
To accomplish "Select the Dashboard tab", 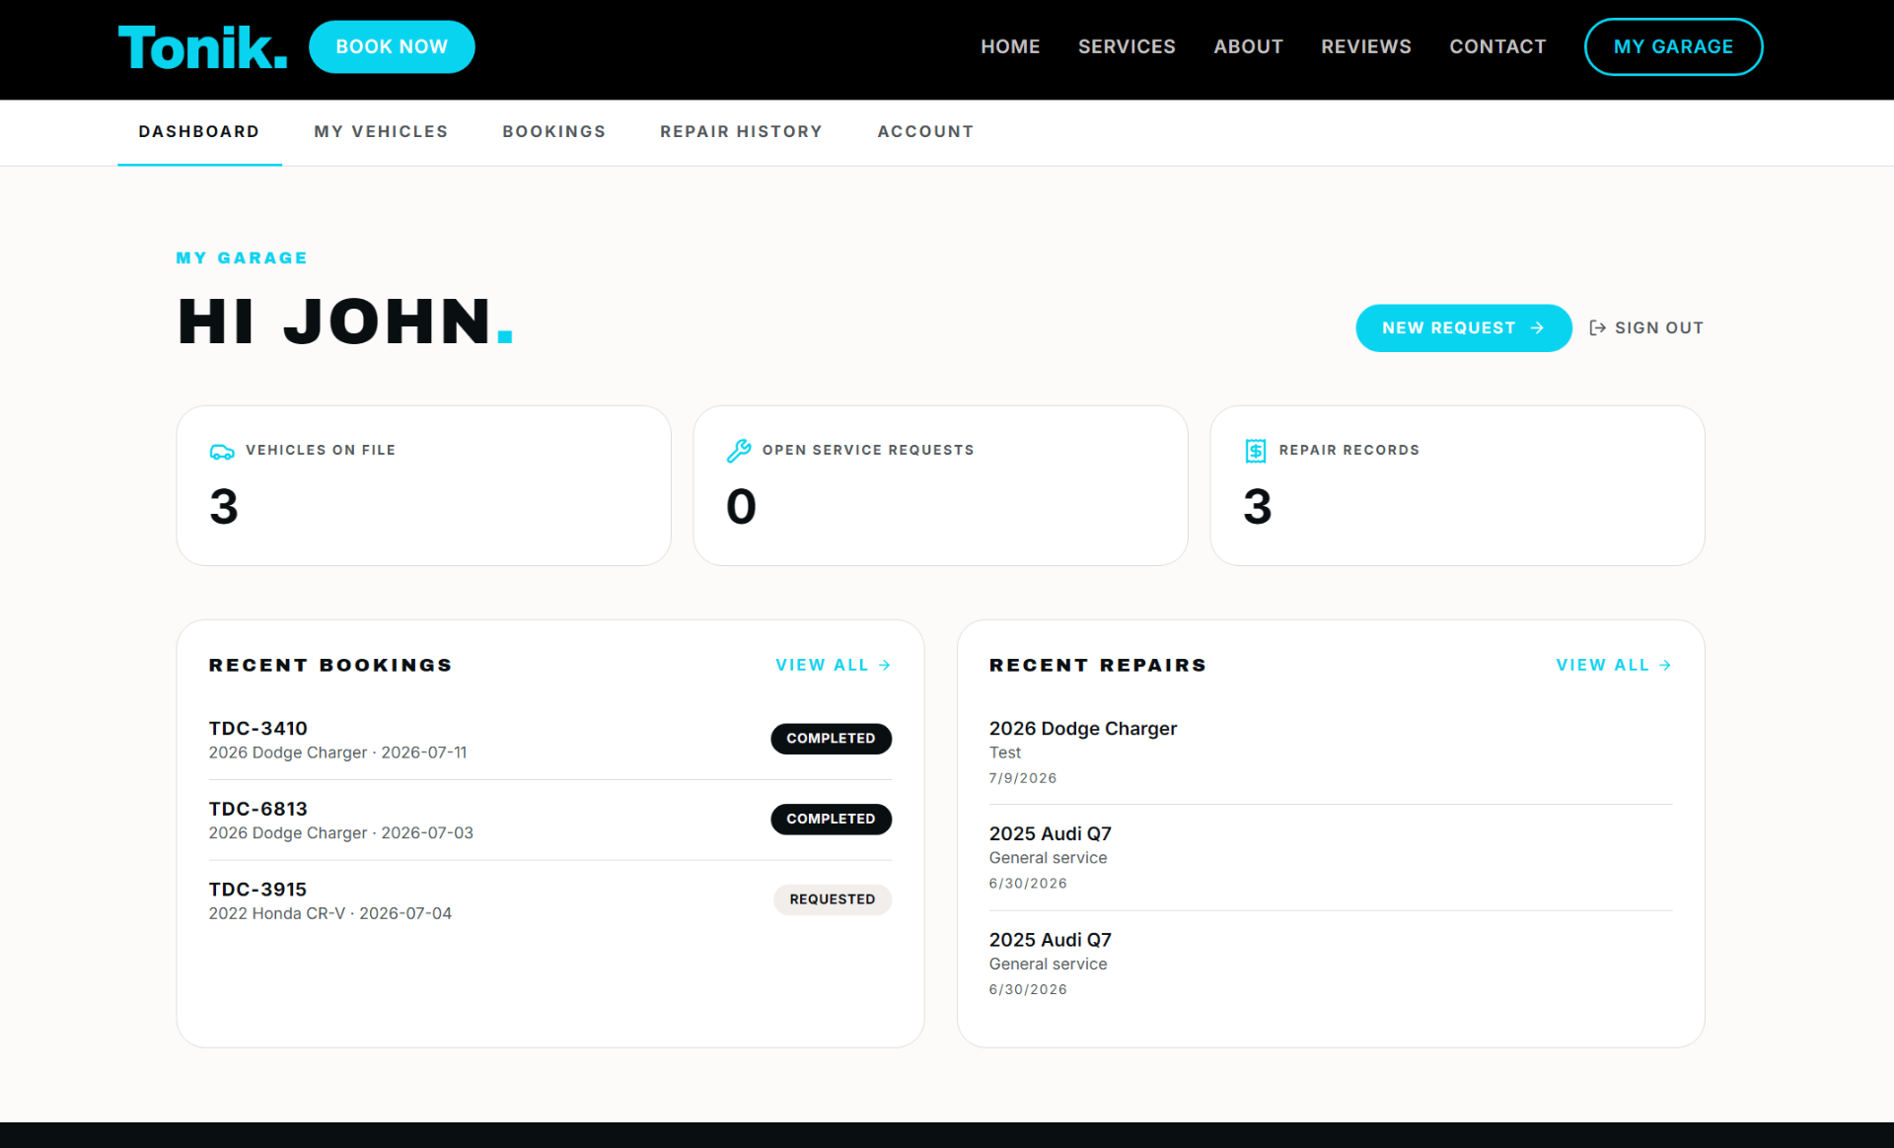I will tap(199, 132).
